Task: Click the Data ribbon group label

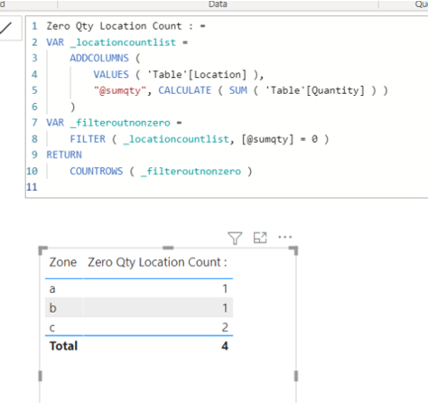Action: coord(218,4)
